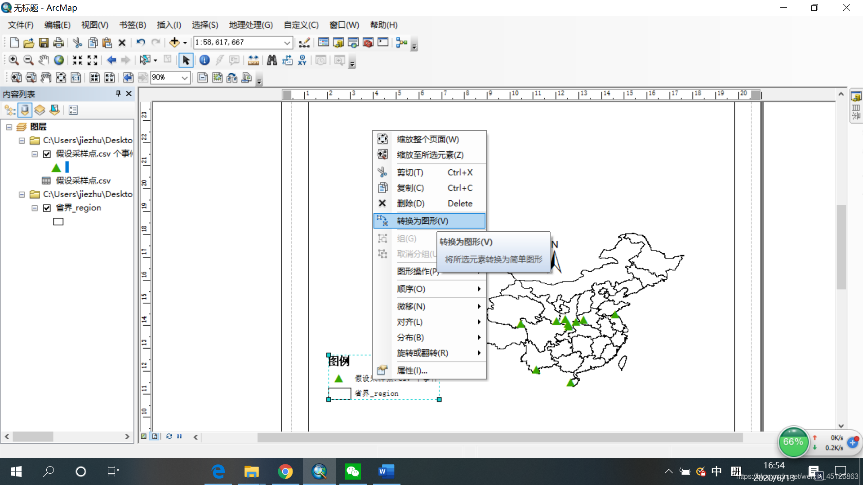Open the map scale dropdown
The width and height of the screenshot is (863, 485).
click(287, 43)
